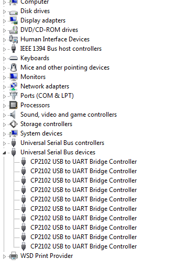
Task: Click the USB plug icon of the fifth CP2102 entry
Action: point(24,199)
